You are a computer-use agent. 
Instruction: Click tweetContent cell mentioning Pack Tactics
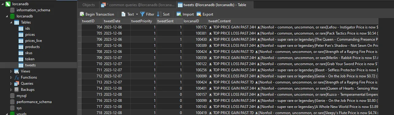[293, 33]
